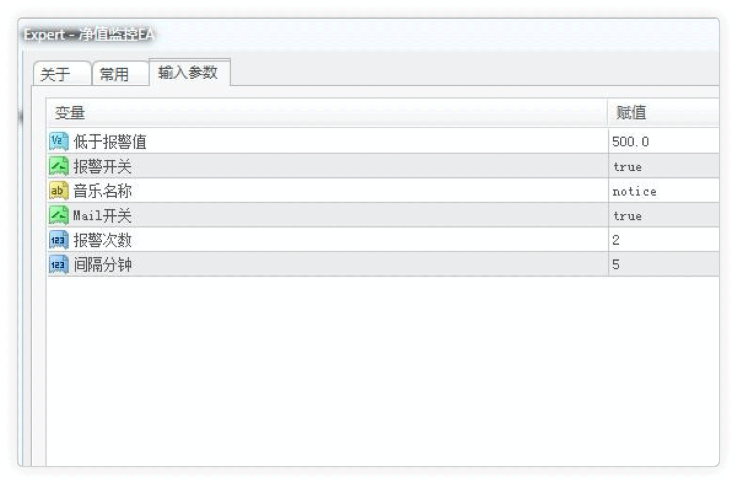The width and height of the screenshot is (737, 484).
Task: Click the integer icon beside 报警次数
Action: (x=59, y=240)
